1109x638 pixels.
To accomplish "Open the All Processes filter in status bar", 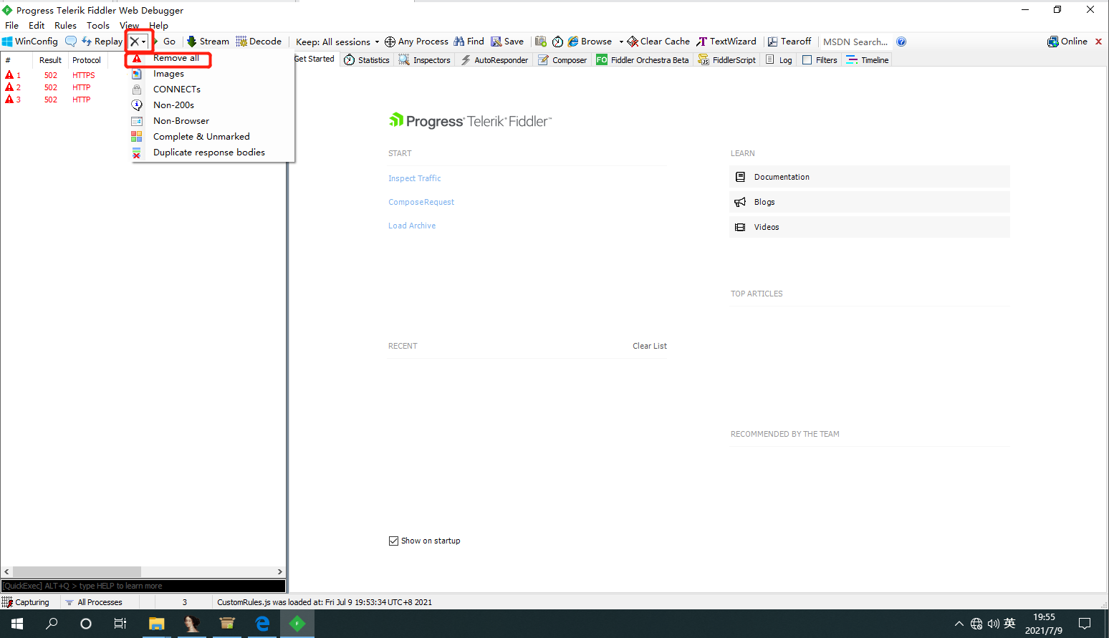I will (94, 602).
